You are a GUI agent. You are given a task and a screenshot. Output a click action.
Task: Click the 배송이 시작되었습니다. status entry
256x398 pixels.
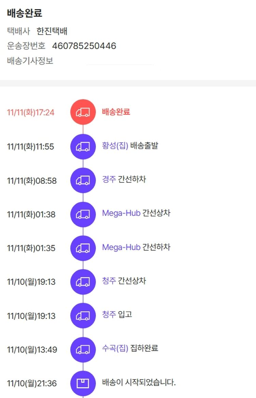pos(139,383)
